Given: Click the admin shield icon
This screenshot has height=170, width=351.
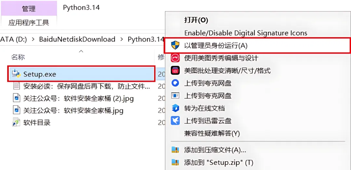Looking at the screenshot, I should pos(175,46).
